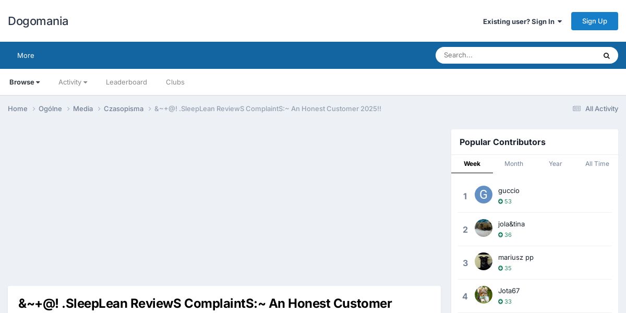626x313 pixels.
Task: Click the Sign Up button
Action: pos(595,21)
